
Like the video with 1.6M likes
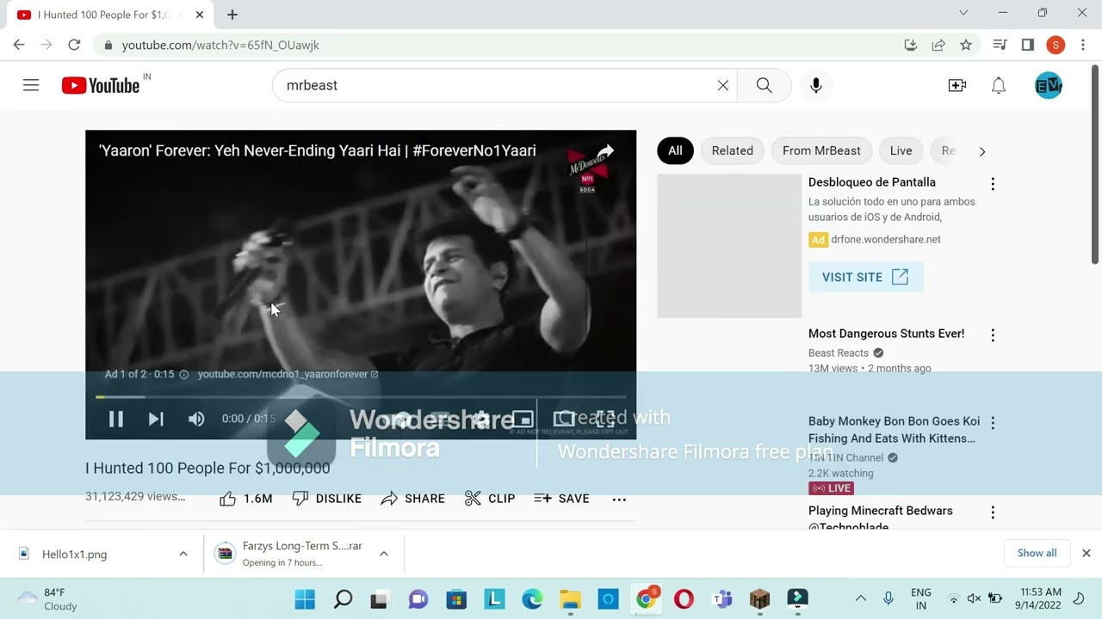[x=245, y=499]
